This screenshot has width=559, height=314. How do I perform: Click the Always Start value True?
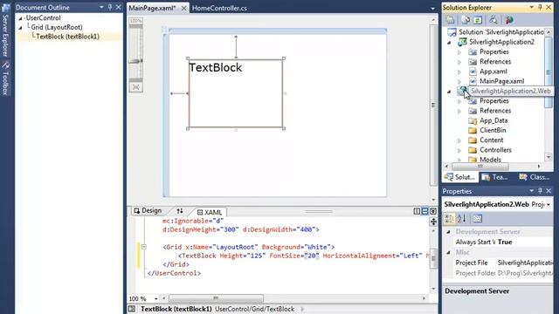point(505,242)
